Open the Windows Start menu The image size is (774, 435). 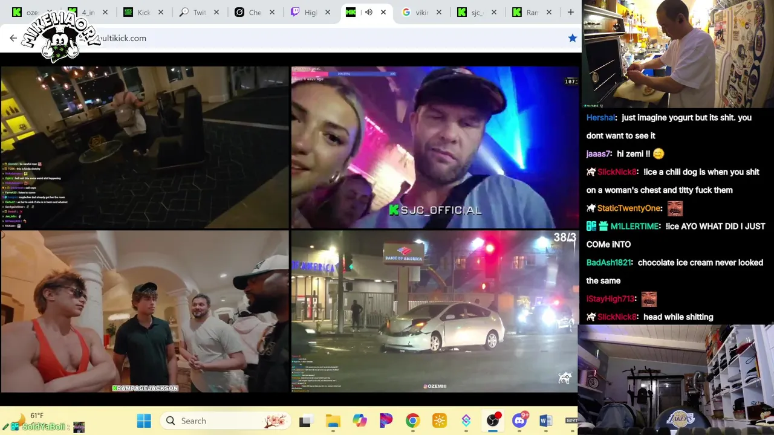click(x=144, y=421)
